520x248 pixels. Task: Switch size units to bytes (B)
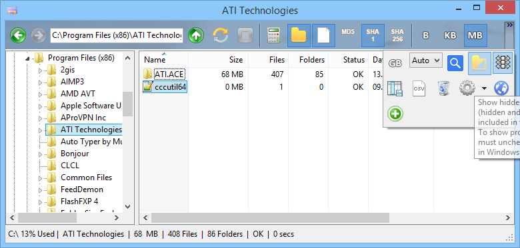click(x=426, y=35)
